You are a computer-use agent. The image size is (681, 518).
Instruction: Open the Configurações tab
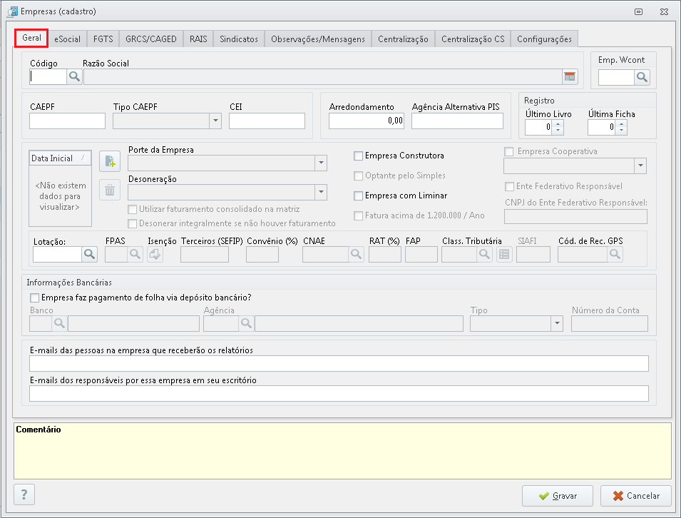tap(544, 39)
